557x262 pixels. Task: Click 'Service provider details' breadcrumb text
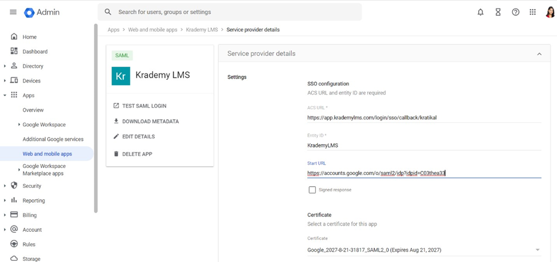click(253, 30)
